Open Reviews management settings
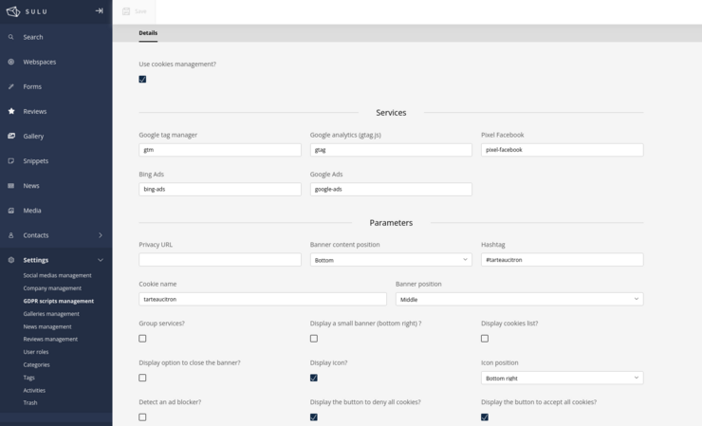 pos(50,339)
